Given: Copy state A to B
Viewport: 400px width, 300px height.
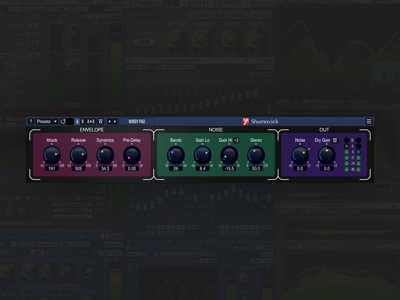Looking at the screenshot, I should (91, 122).
